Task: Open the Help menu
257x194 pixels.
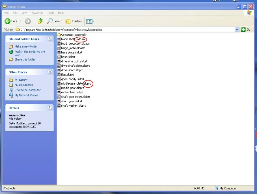Action: click(x=61, y=13)
